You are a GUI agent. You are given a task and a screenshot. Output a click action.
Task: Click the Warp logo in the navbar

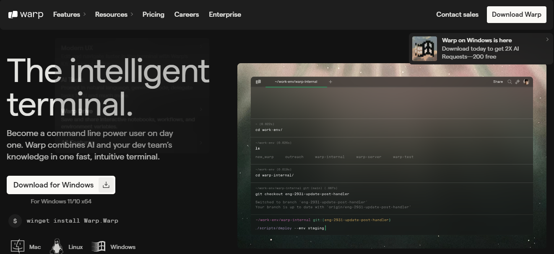(x=26, y=14)
